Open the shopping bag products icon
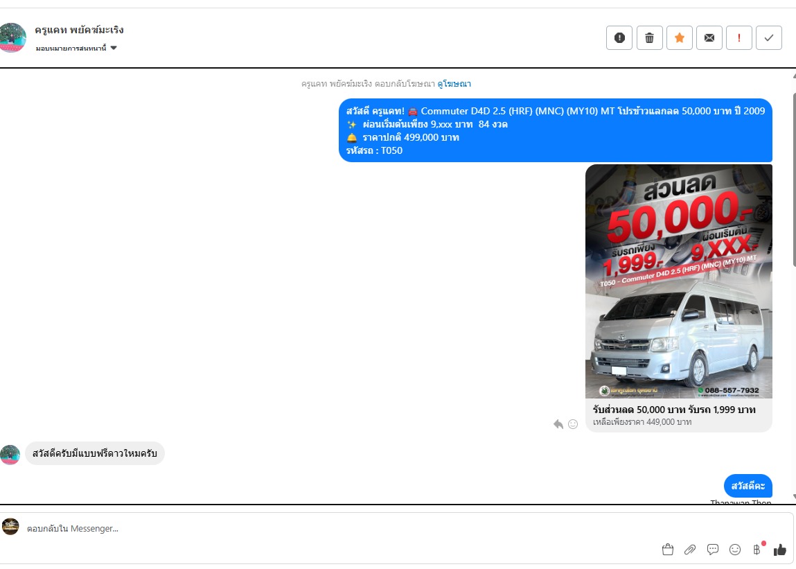 point(668,550)
